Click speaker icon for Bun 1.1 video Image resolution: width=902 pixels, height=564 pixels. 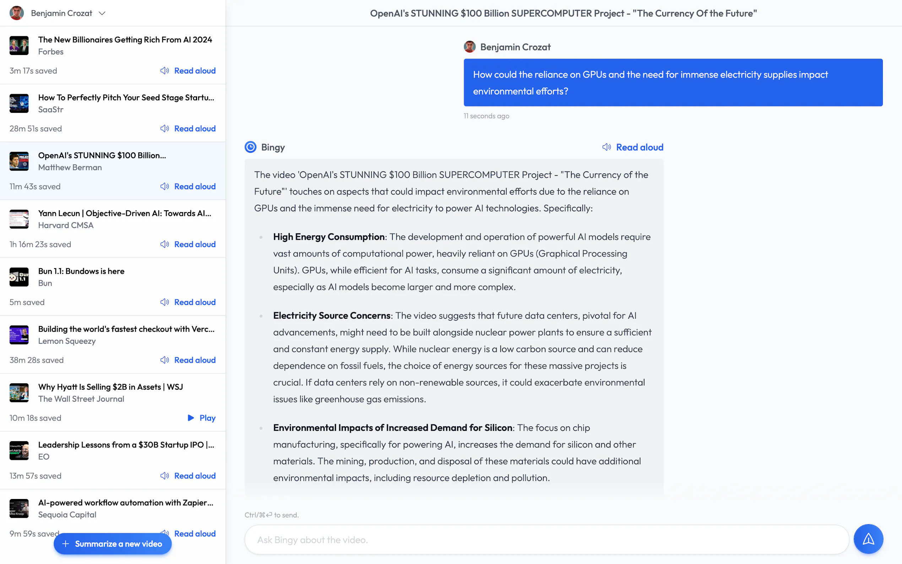point(164,302)
